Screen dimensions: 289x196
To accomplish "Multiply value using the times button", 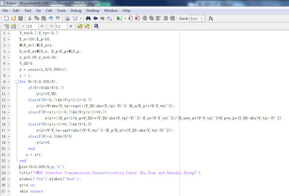I will point(70,26).
